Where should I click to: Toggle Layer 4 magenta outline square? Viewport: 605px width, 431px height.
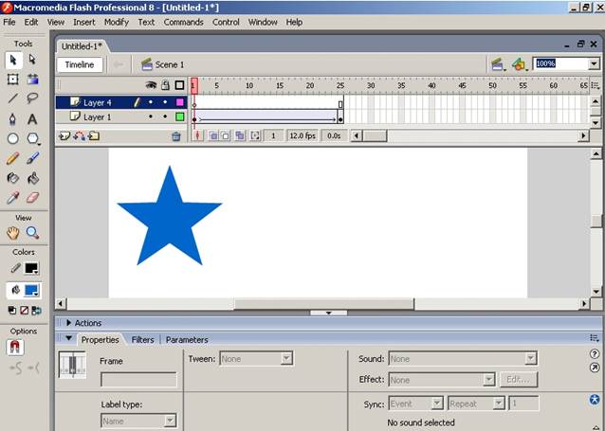click(180, 102)
